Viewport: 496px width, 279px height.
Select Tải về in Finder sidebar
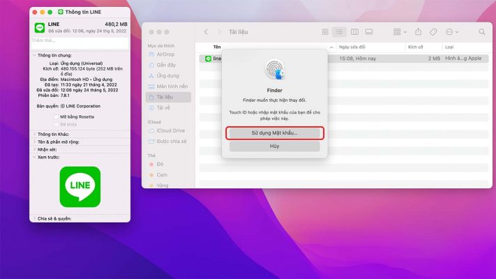tap(168, 108)
